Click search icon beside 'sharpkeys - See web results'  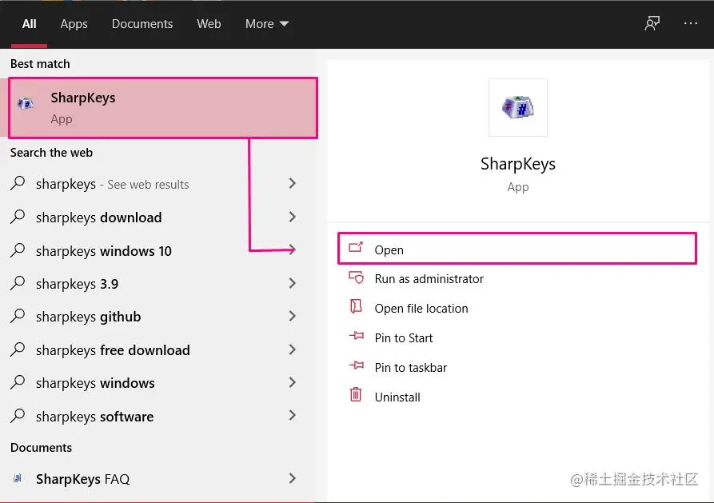click(18, 182)
